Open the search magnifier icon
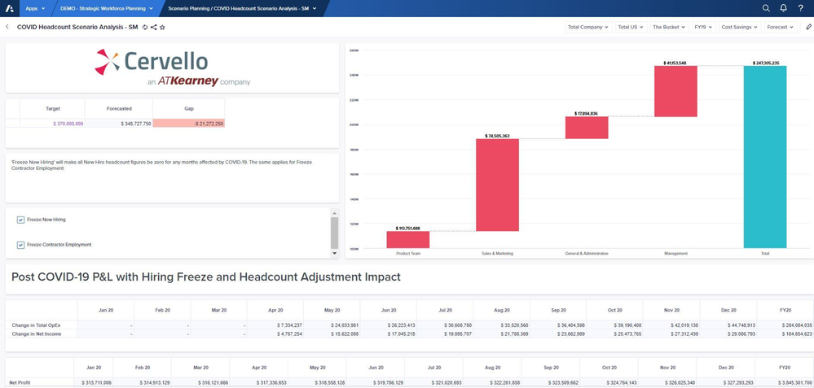The width and height of the screenshot is (814, 388). click(766, 8)
